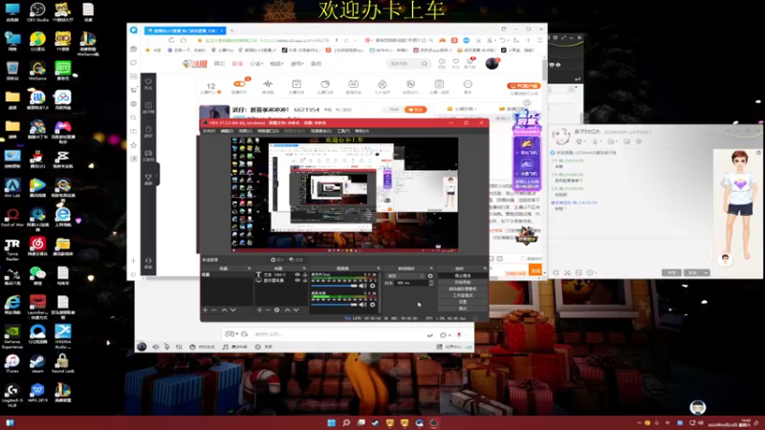This screenshot has height=430, width=765.
Task: Open Aim Lab desktop shortcut
Action: click(12, 188)
